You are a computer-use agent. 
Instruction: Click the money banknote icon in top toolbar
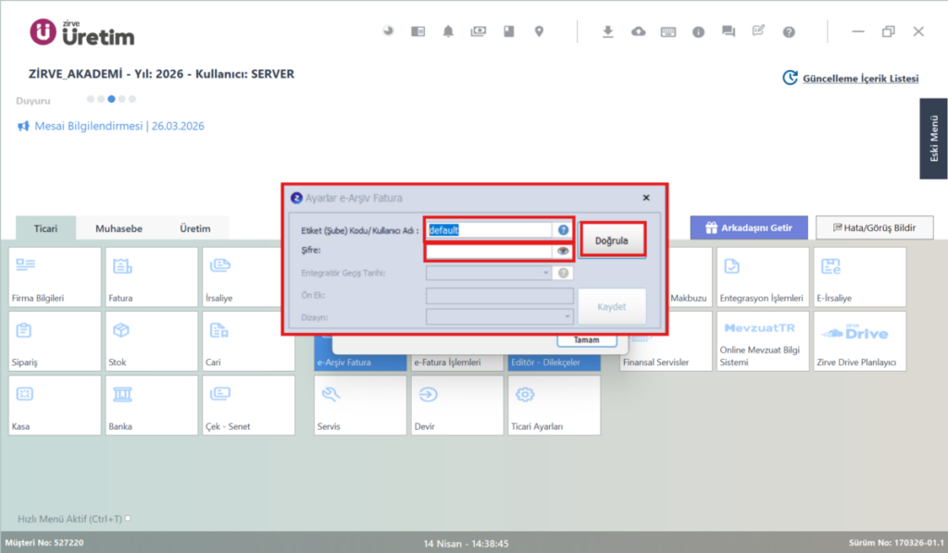tap(479, 31)
